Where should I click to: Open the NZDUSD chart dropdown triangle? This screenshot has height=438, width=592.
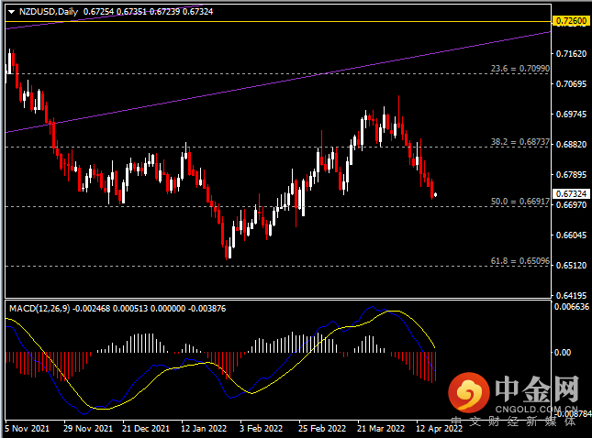(x=11, y=12)
